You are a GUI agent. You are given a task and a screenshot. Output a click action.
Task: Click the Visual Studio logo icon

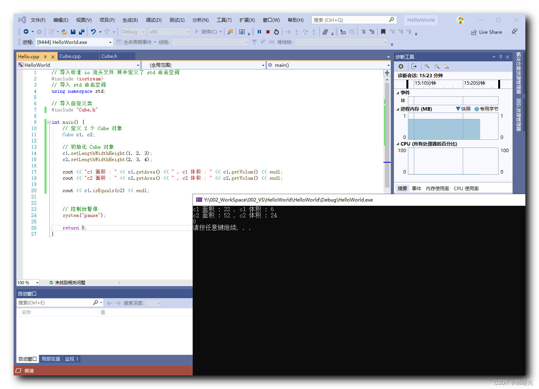coord(22,20)
